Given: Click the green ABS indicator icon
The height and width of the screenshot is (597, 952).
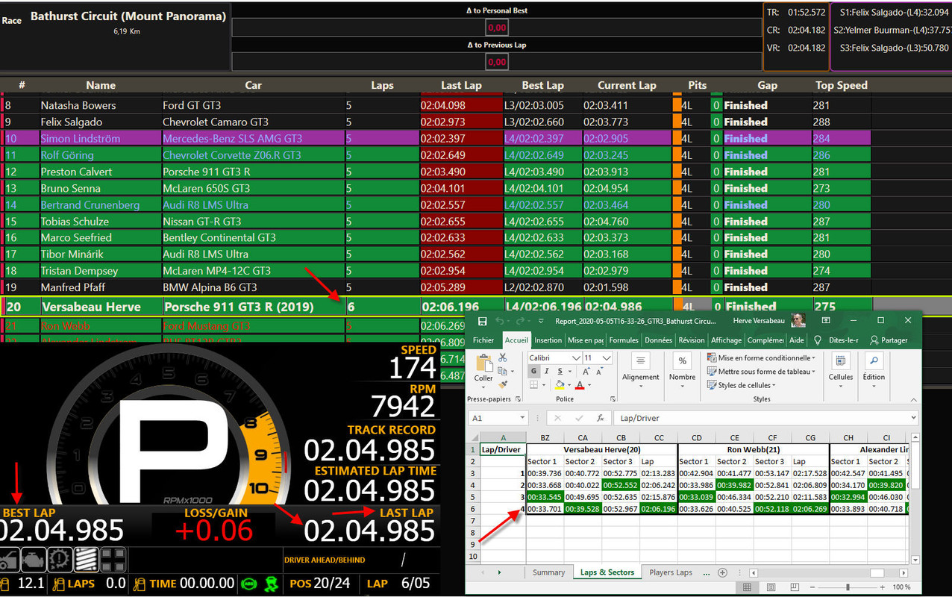Looking at the screenshot, I should click(251, 584).
